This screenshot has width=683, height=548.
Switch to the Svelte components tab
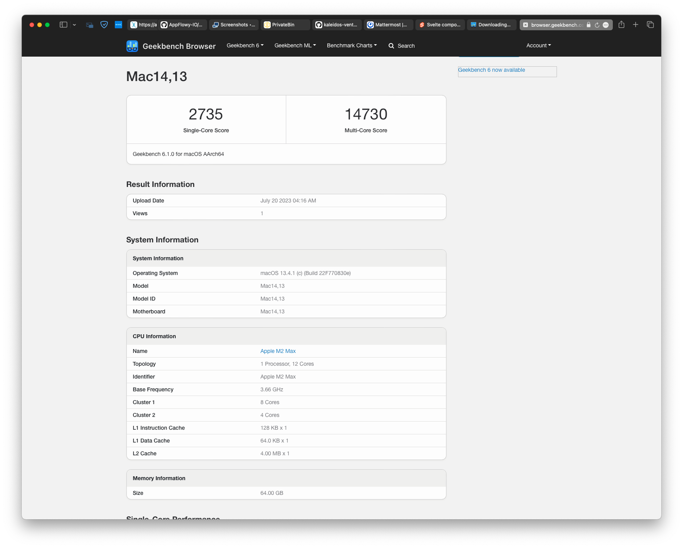coord(440,25)
